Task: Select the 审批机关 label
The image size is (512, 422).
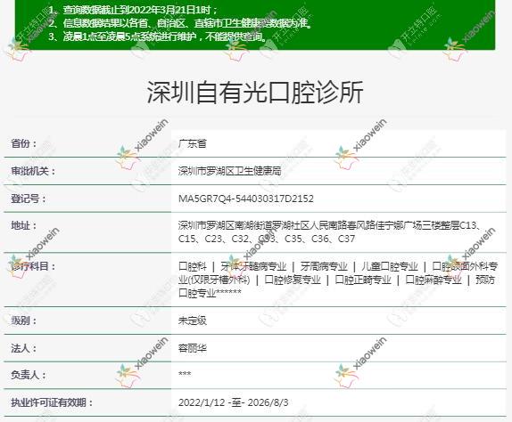Action: point(33,171)
